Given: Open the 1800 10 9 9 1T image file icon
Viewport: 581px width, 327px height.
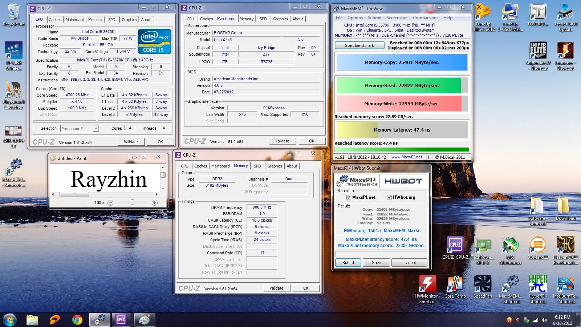Looking at the screenshot, I should [13, 136].
